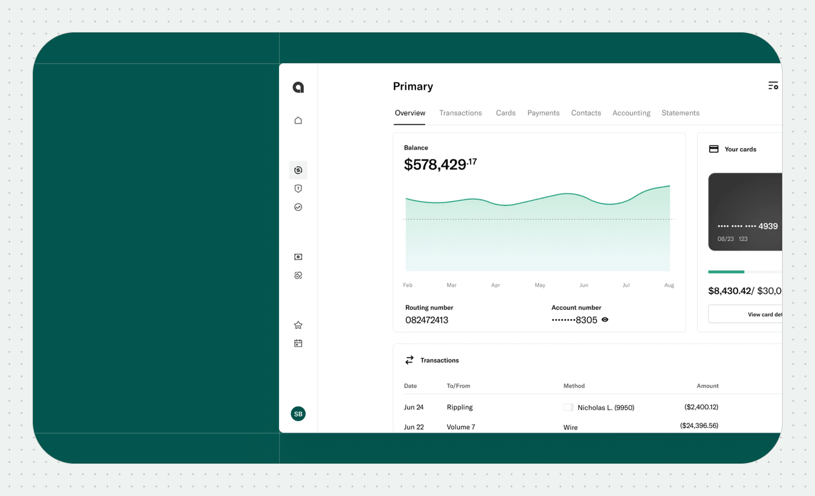This screenshot has height=496, width=815.
Task: Open the Rippling transaction row
Action: pyautogui.click(x=460, y=407)
